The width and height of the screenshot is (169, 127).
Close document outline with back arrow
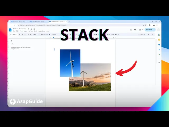point(12,41)
